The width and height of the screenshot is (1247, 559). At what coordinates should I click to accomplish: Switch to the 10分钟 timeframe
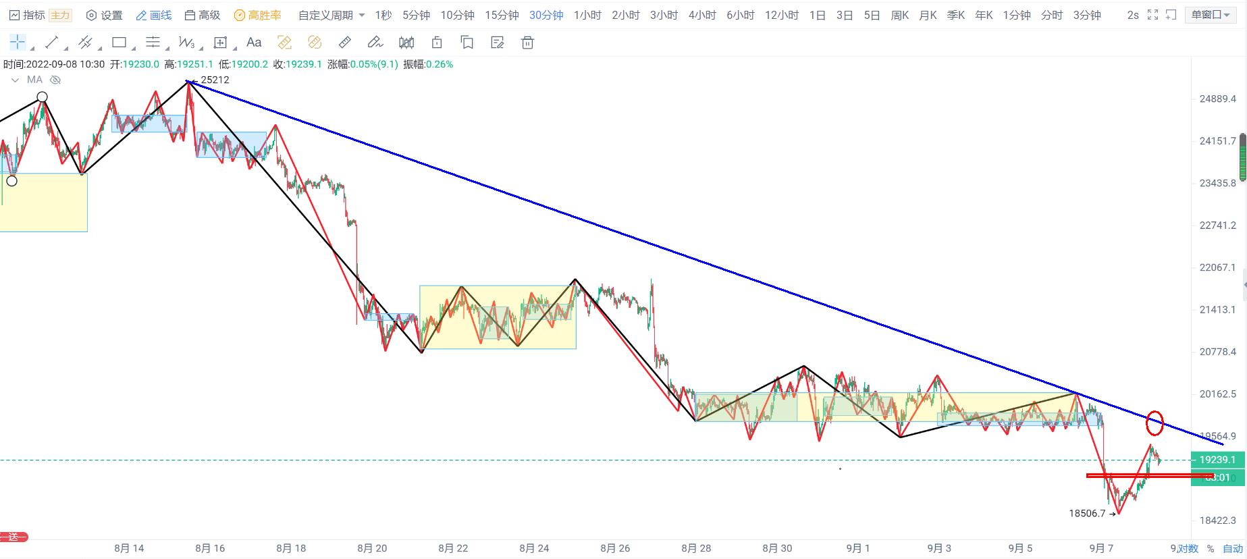pyautogui.click(x=457, y=15)
